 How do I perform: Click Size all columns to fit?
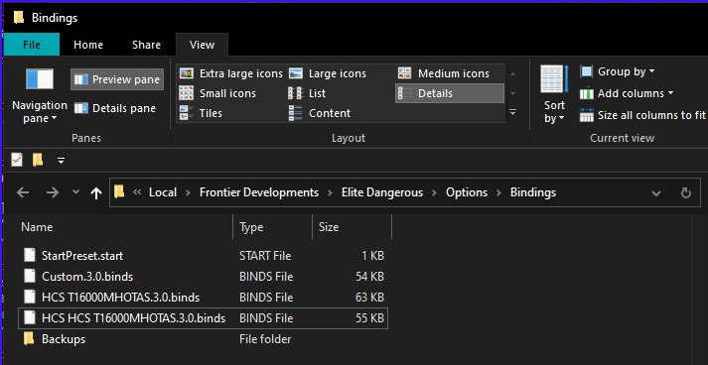click(x=642, y=115)
